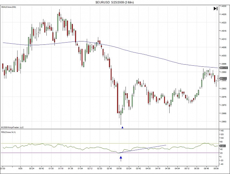Click the 23:30 time axis label

point(3,168)
